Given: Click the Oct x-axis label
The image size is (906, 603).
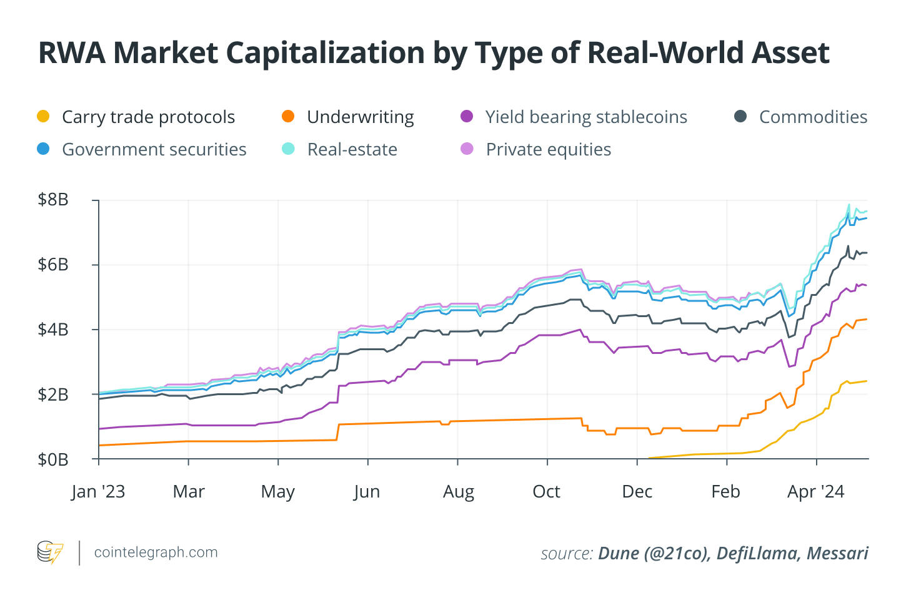Looking at the screenshot, I should click(547, 492).
